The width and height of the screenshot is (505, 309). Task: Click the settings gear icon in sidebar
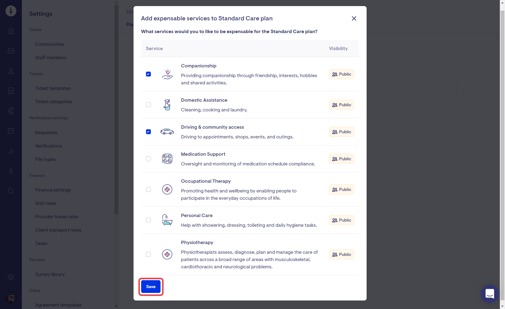pyautogui.click(x=11, y=277)
